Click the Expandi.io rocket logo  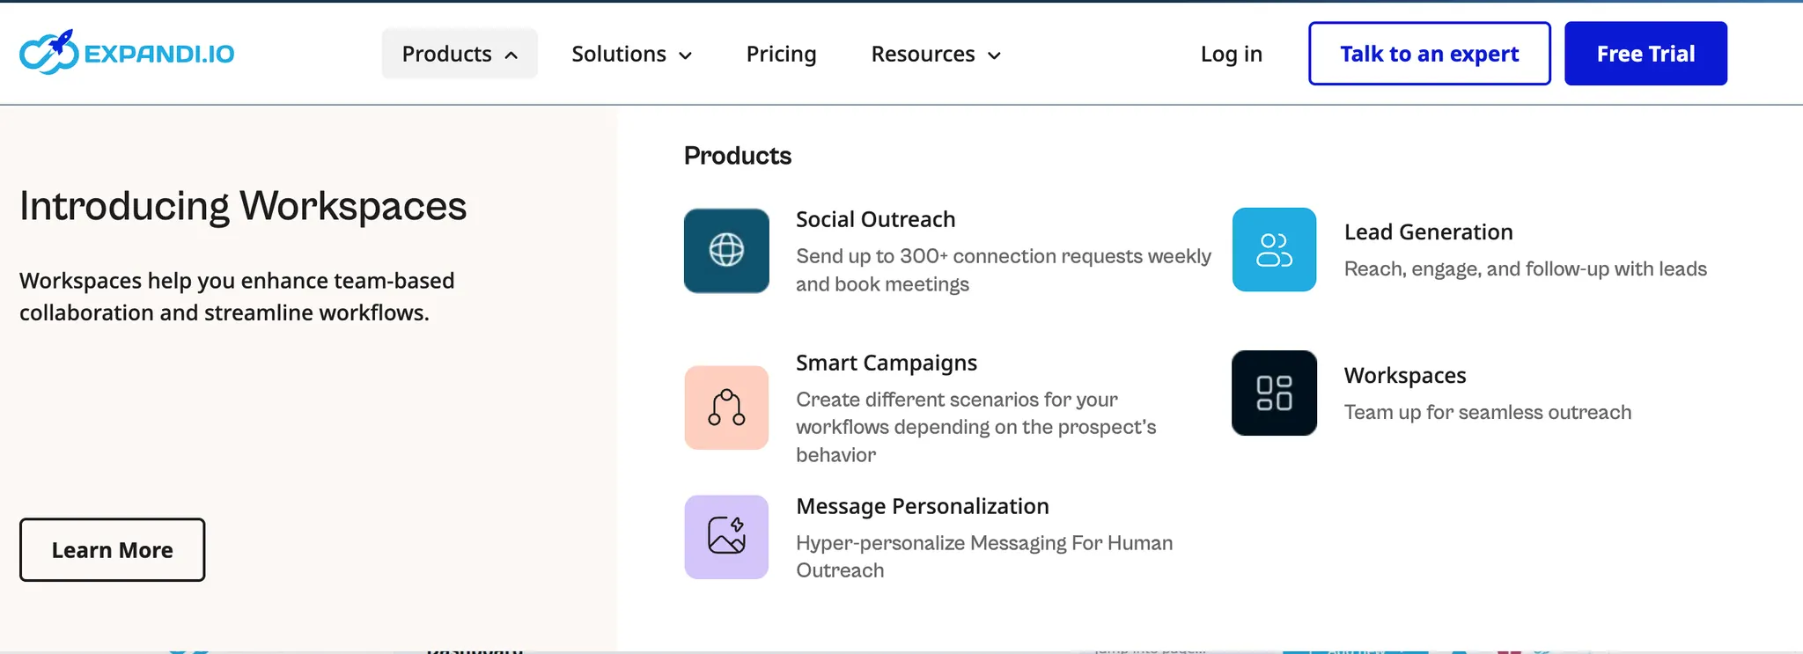coord(127,53)
